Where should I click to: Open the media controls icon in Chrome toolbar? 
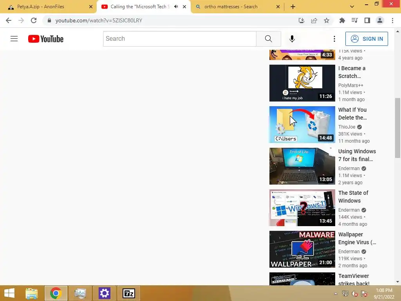(x=354, y=20)
